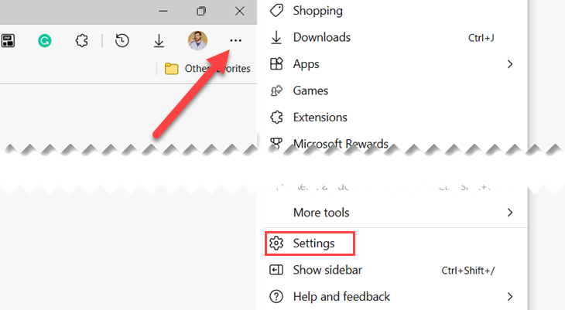Open the Extensions puzzle icon in toolbar
Image resolution: width=565 pixels, height=310 pixels.
pyautogui.click(x=82, y=41)
